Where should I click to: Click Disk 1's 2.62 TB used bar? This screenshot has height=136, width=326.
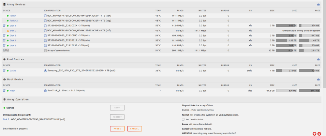coord(287,25)
